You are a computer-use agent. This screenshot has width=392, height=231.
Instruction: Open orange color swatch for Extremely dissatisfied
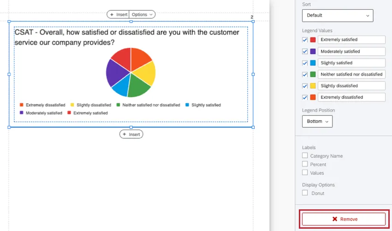tap(313, 97)
